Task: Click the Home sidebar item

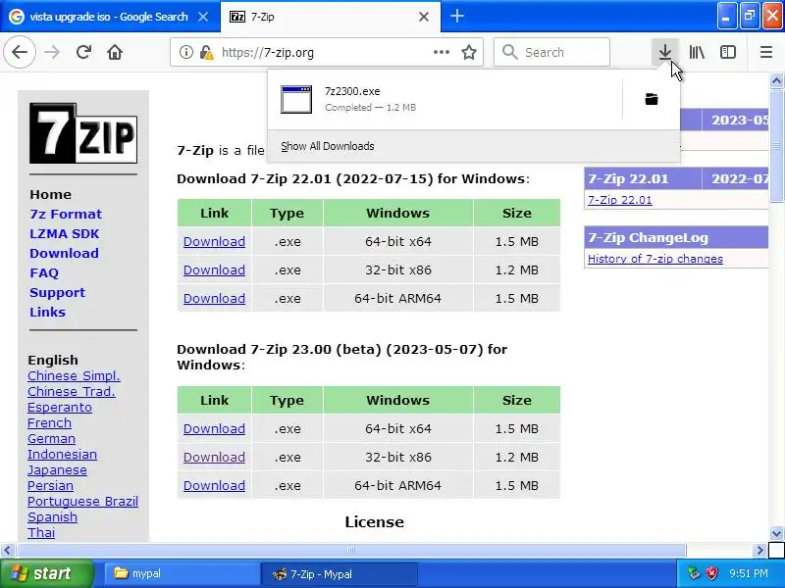Action: tap(51, 194)
